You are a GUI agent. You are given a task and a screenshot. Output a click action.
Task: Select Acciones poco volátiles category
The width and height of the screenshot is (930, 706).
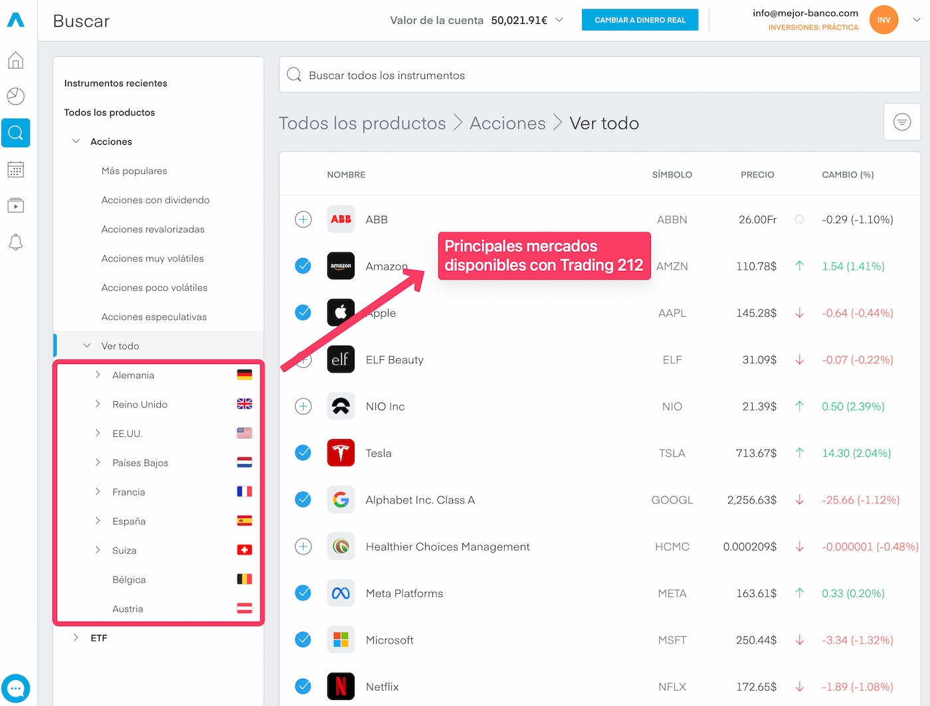pos(154,288)
